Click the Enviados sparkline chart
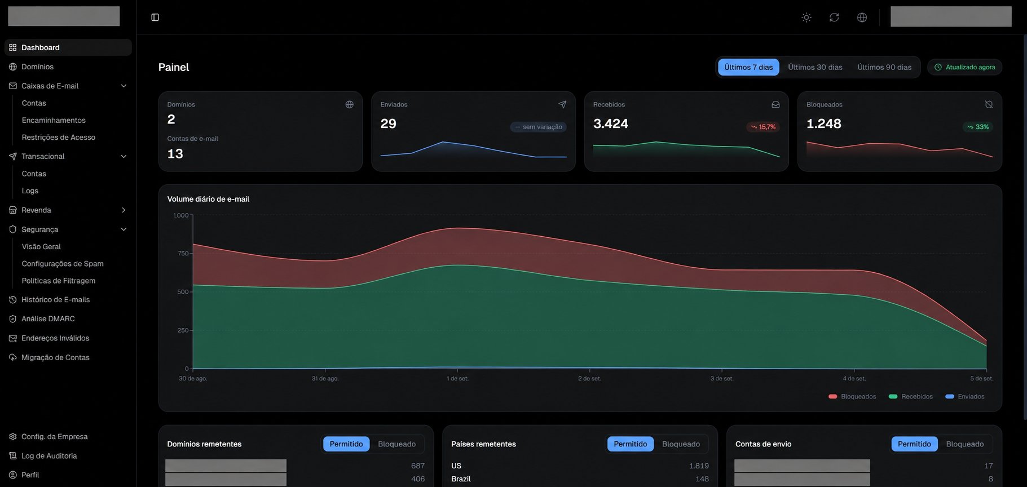Image resolution: width=1027 pixels, height=487 pixels. coord(474,149)
